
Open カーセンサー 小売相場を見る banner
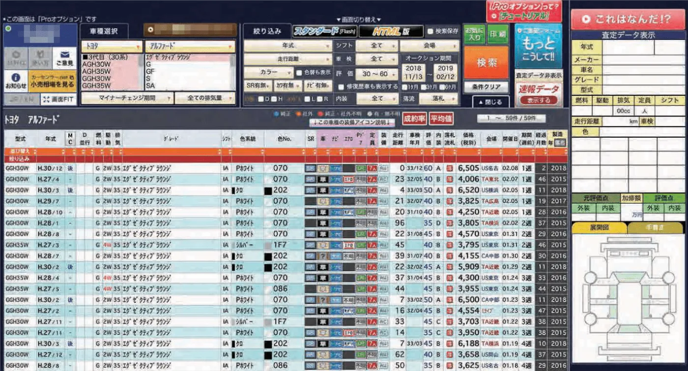[53, 81]
